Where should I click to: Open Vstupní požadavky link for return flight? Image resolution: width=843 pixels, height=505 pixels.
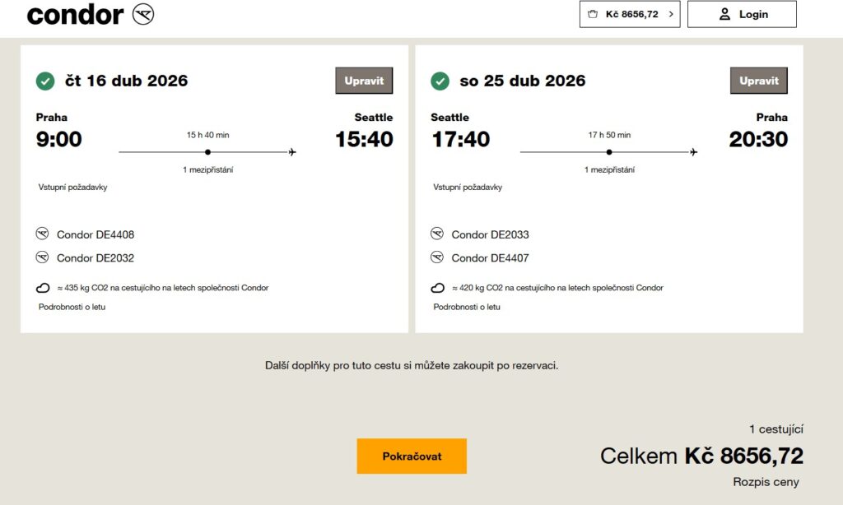468,187
